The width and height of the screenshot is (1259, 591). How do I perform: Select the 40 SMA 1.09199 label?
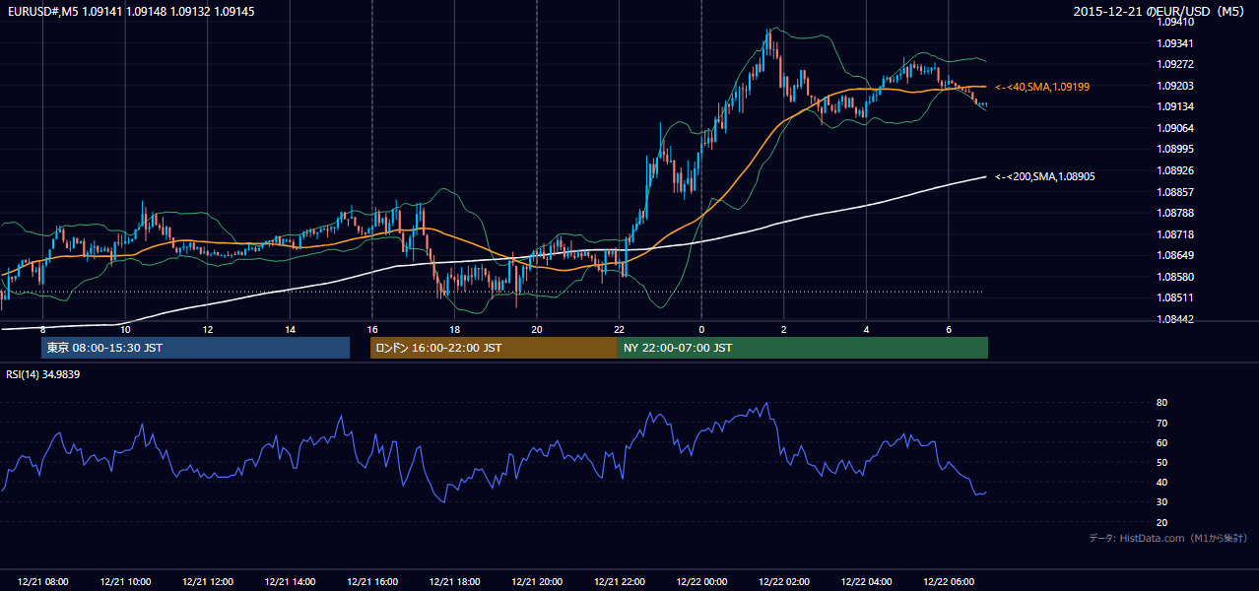click(x=1042, y=87)
